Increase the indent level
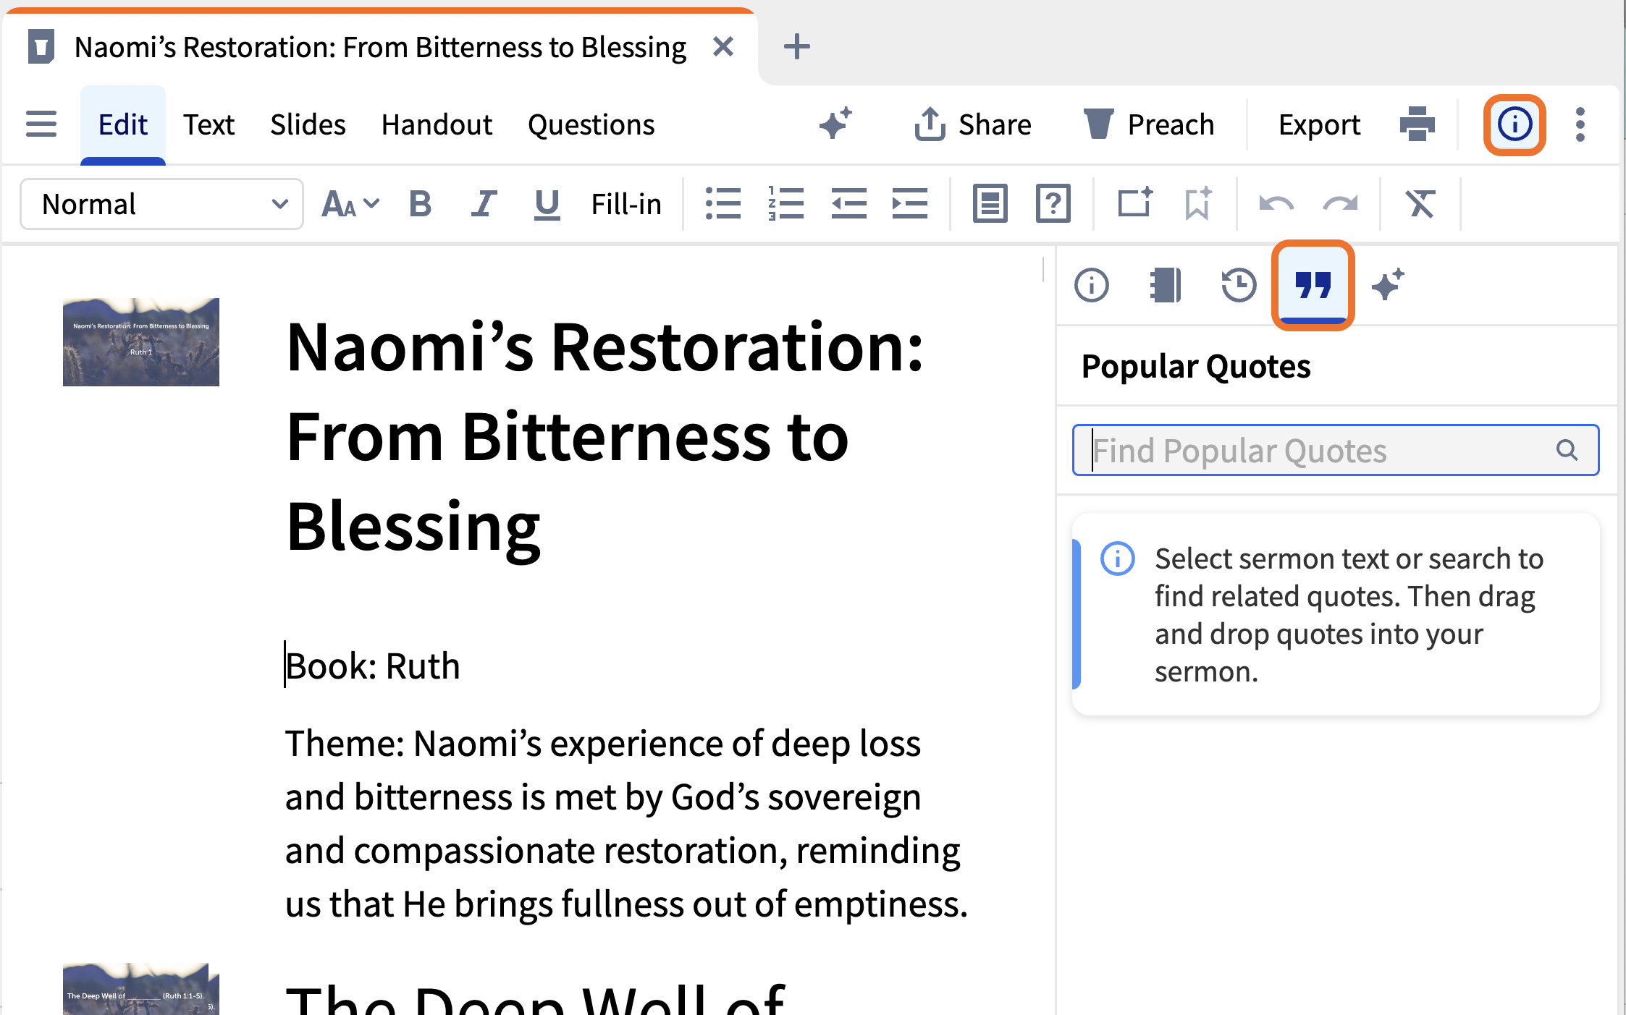 point(910,203)
